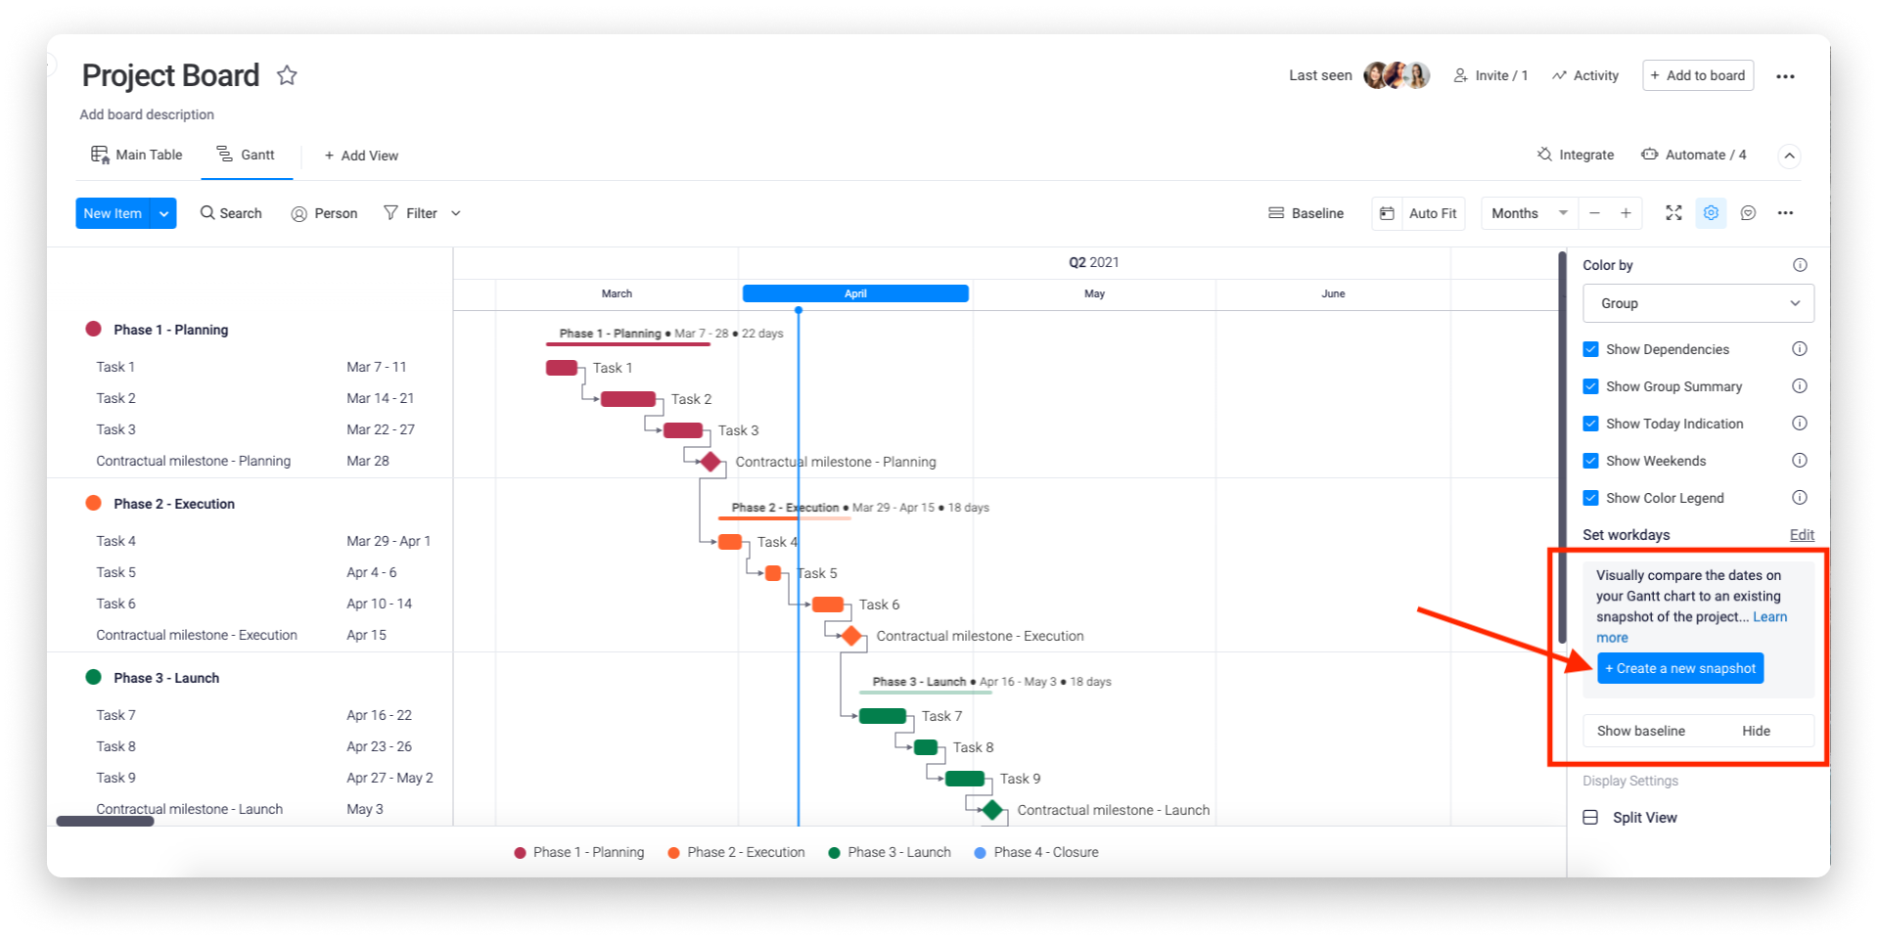The height and width of the screenshot is (941, 1879).
Task: Show info for Show Weekends
Action: click(x=1799, y=461)
